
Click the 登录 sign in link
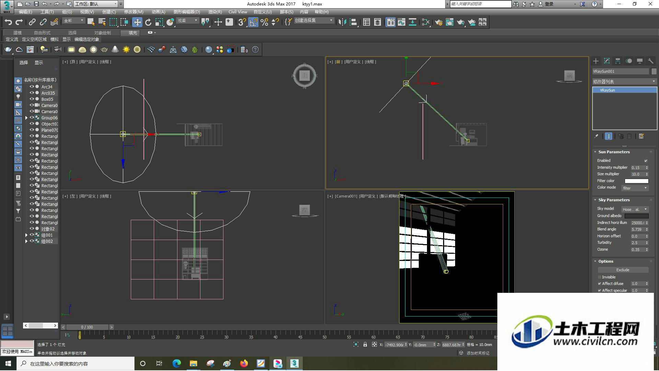[550, 4]
